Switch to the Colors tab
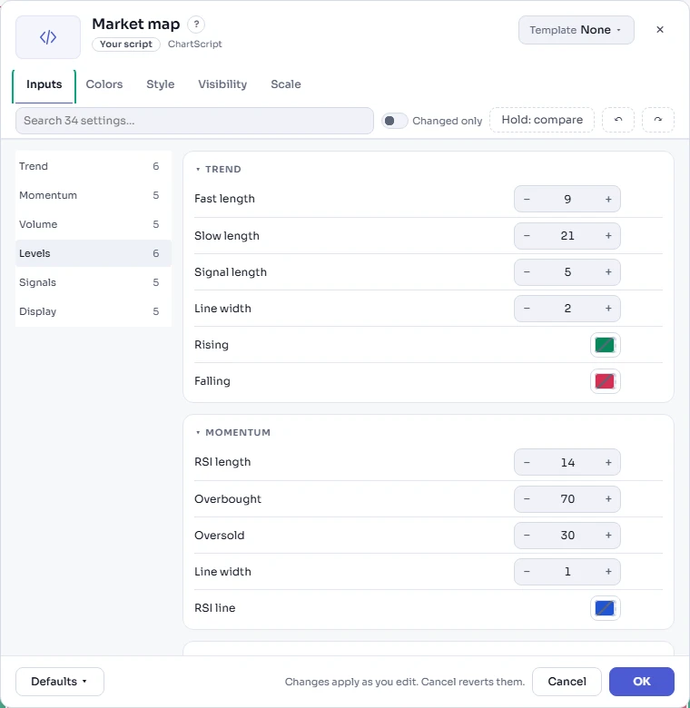690x708 pixels. pyautogui.click(x=104, y=84)
